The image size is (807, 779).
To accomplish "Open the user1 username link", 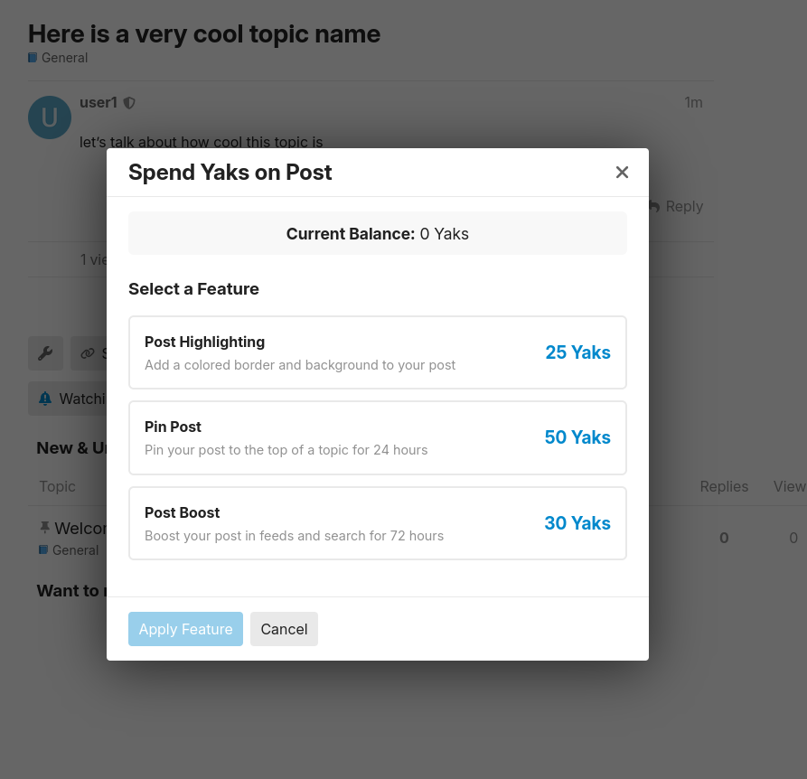I will coord(99,102).
